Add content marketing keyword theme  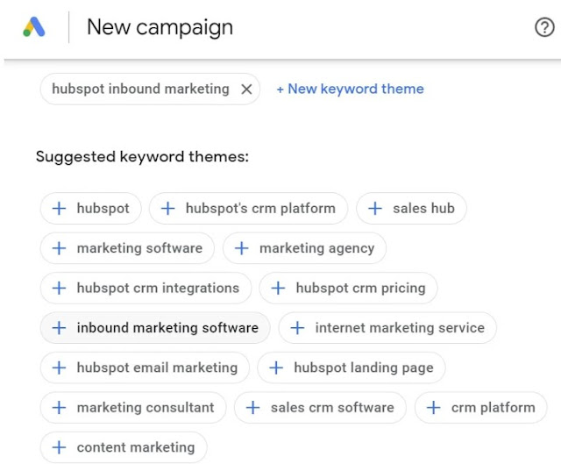(x=124, y=447)
